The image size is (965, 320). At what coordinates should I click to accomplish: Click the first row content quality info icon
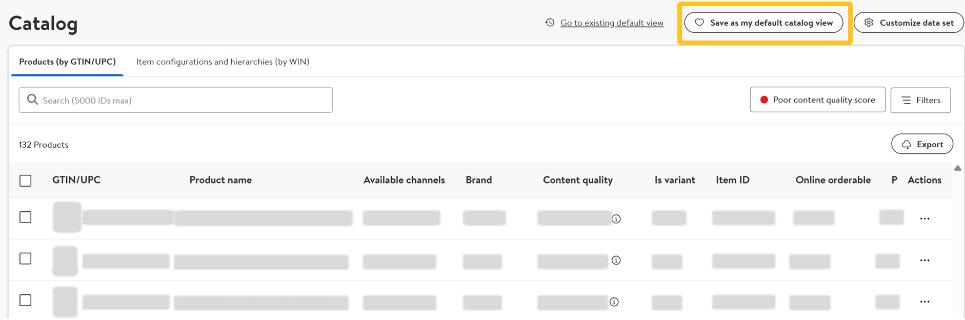point(616,219)
